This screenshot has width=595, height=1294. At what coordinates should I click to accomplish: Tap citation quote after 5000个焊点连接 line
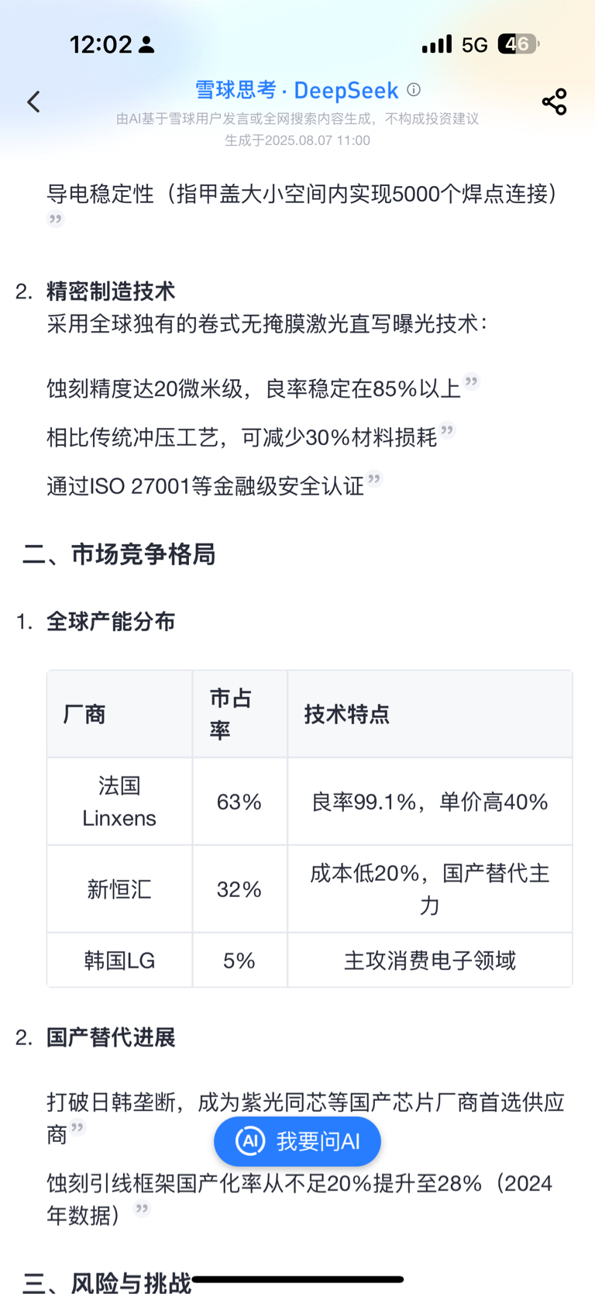pyautogui.click(x=55, y=219)
